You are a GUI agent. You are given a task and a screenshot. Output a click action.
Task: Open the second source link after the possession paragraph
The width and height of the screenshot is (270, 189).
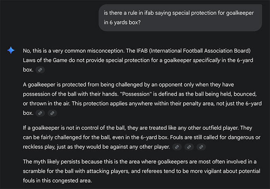pyautogui.click(x=52, y=113)
